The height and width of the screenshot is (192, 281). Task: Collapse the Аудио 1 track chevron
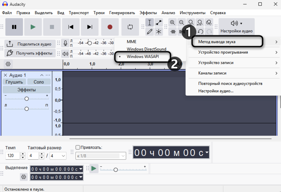click(42, 75)
